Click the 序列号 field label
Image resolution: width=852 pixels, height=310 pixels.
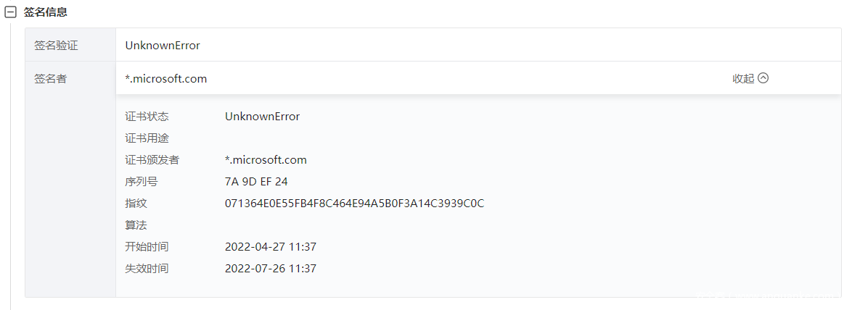tap(141, 181)
